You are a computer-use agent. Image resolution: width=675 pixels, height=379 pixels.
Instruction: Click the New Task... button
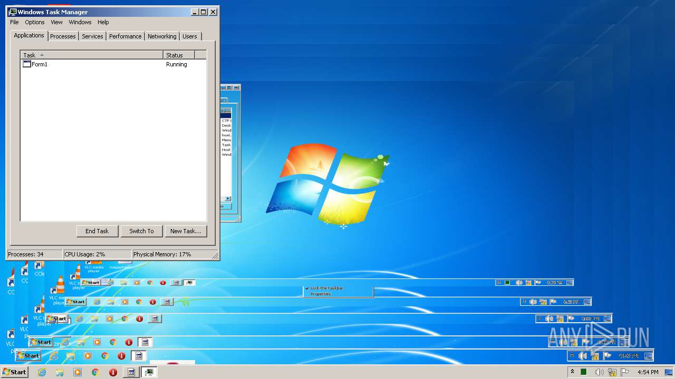tap(186, 231)
